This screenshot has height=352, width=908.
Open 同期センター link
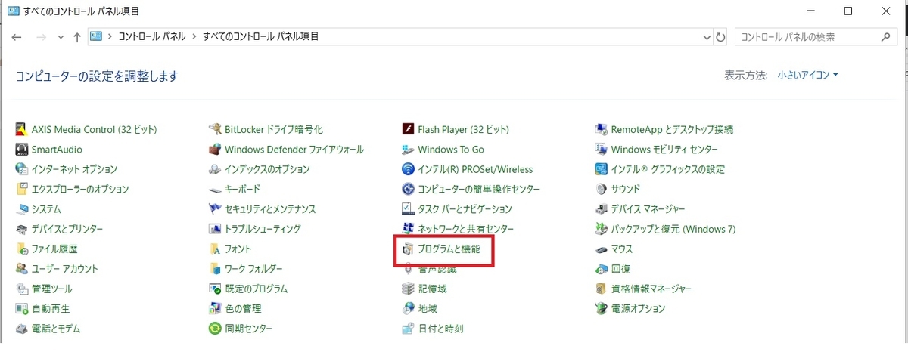pos(248,329)
